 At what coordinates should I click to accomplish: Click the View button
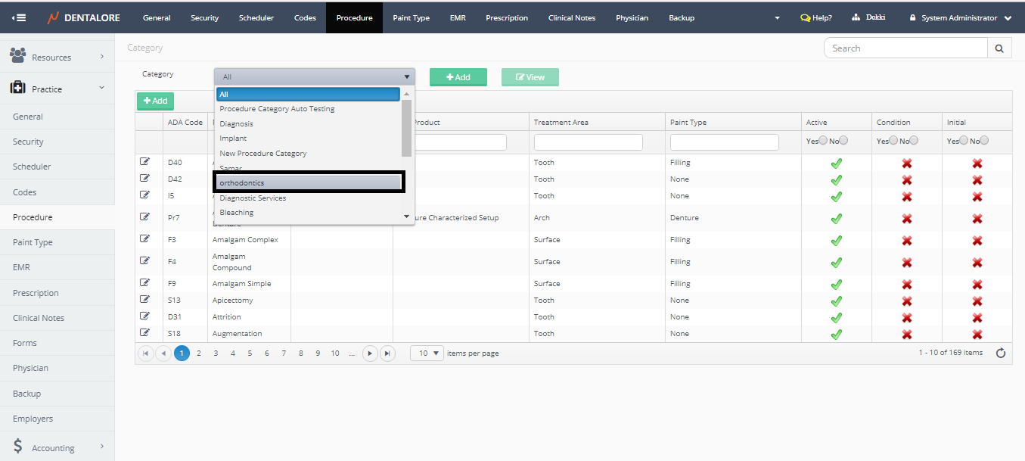click(530, 77)
